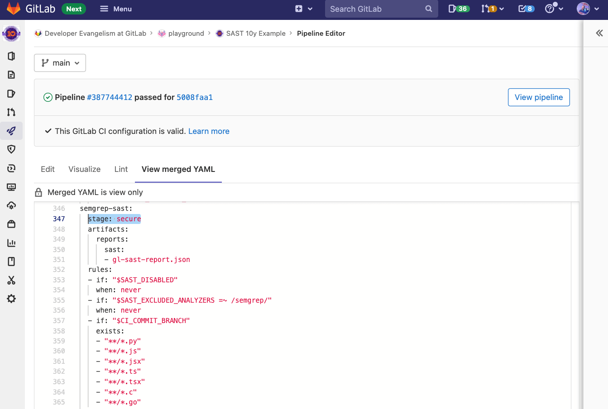Viewport: 608px width, 409px height.
Task: Open the main branch selector
Action: 60,62
